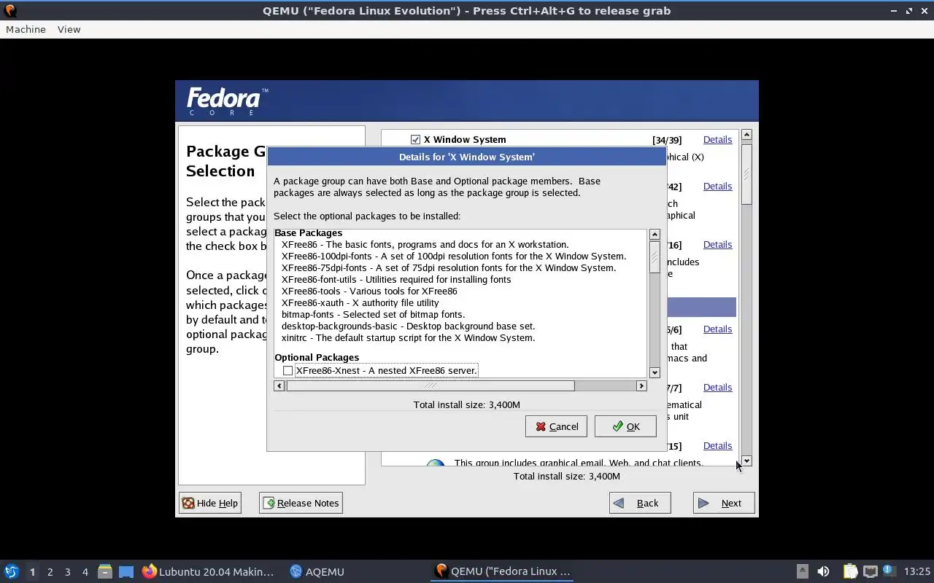Viewport: 934px width, 583px height.
Task: Select virtual desktop 1 in pager
Action: pyautogui.click(x=32, y=572)
